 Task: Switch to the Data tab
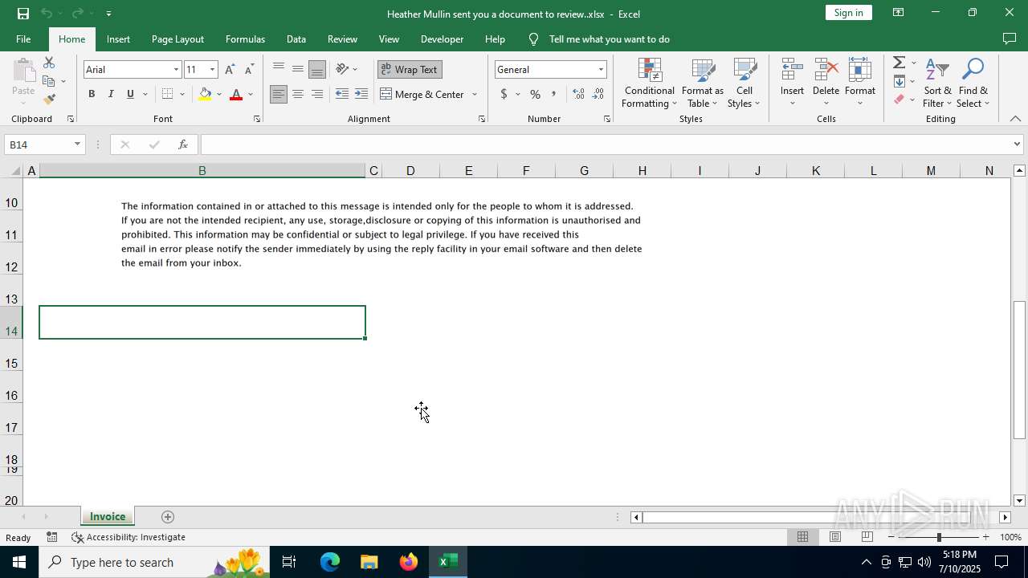click(296, 39)
